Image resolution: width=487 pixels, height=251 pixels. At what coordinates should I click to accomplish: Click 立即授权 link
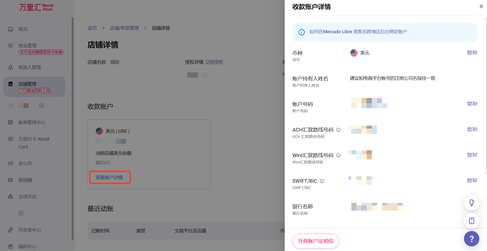point(214,62)
